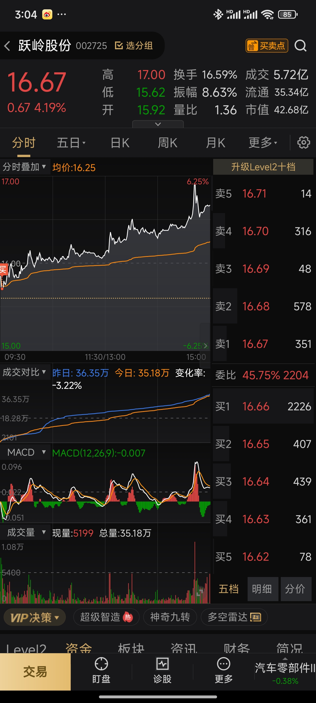
Task: Select 分价 tab
Action: (x=296, y=589)
